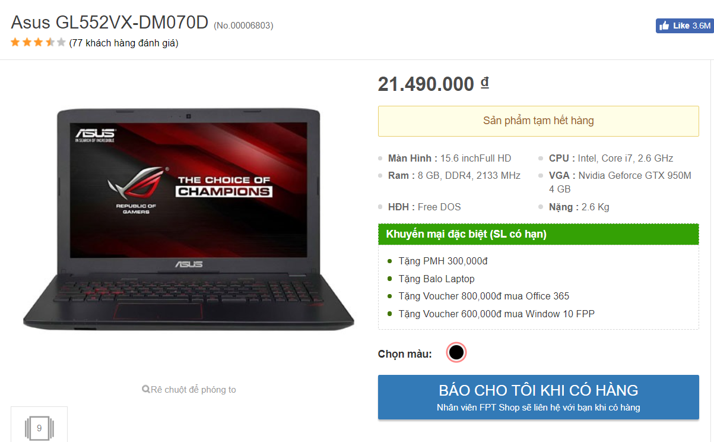Image resolution: width=714 pixels, height=442 pixels.
Task: Open the 9-image gallery thumbnail icon
Action: pos(39,428)
